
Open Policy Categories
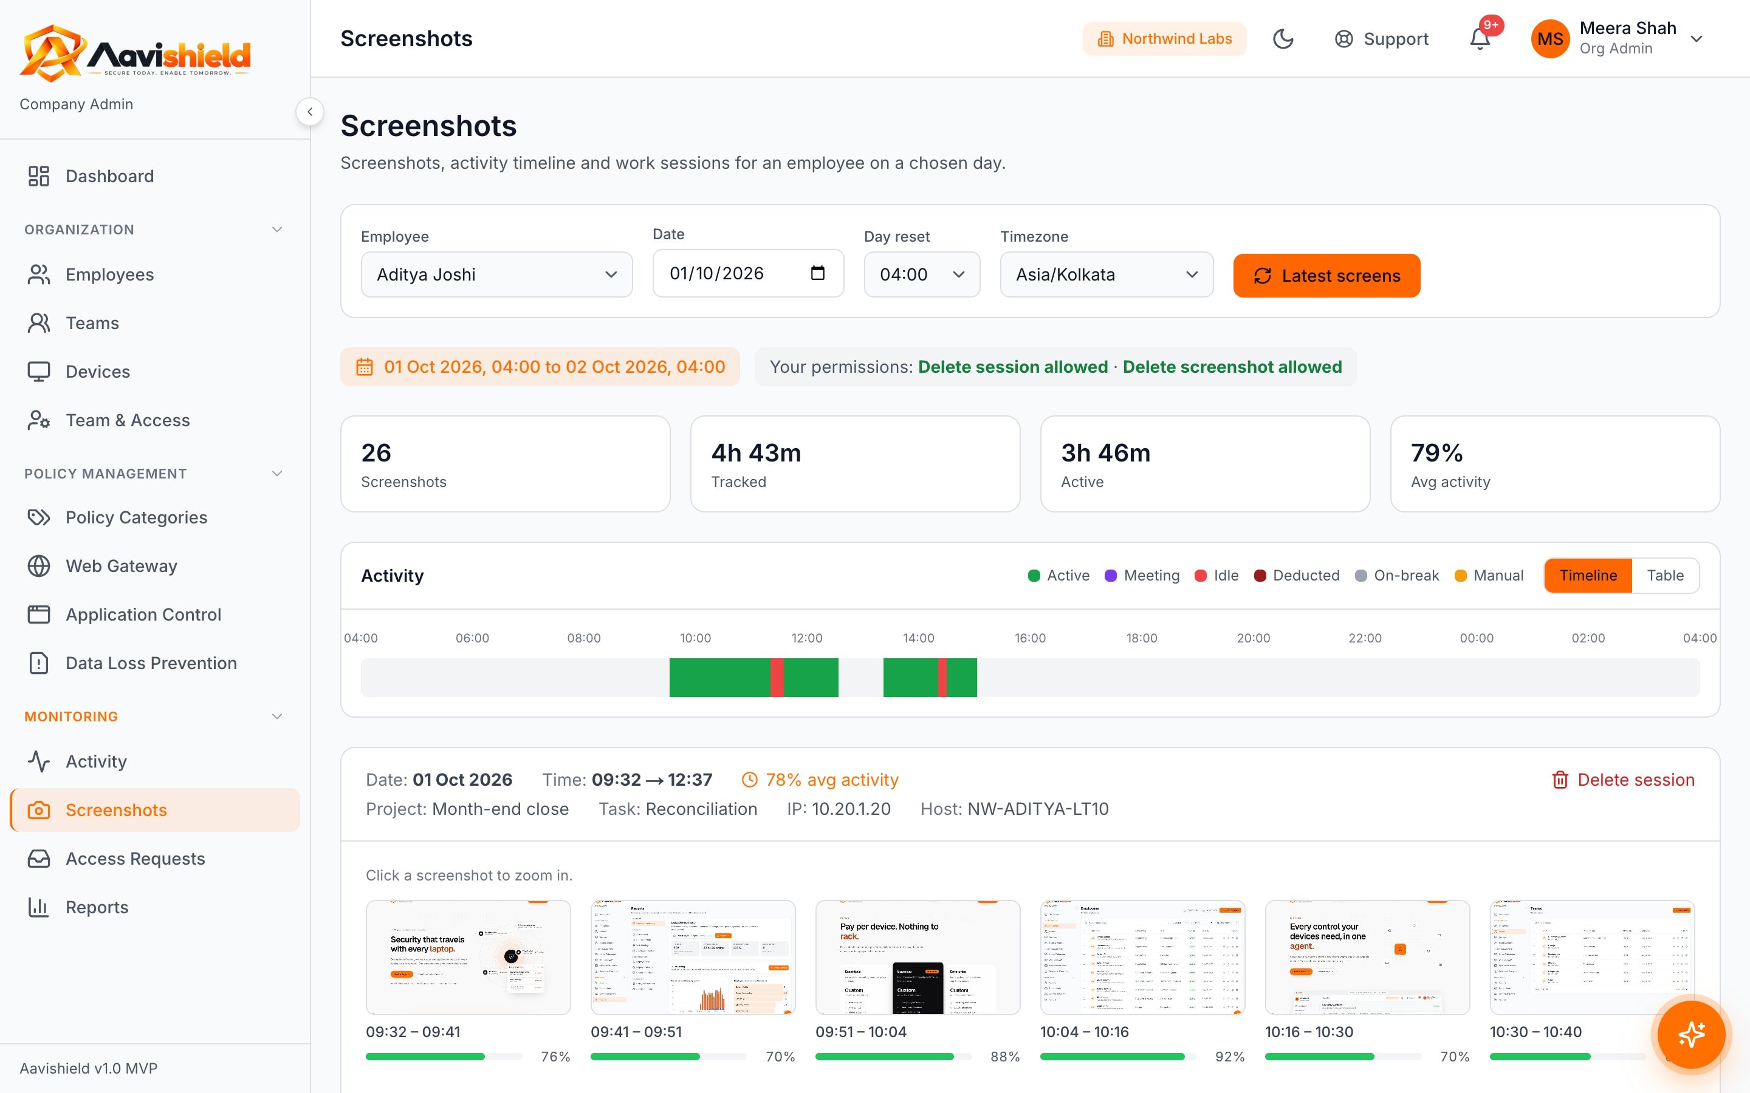pos(155,517)
